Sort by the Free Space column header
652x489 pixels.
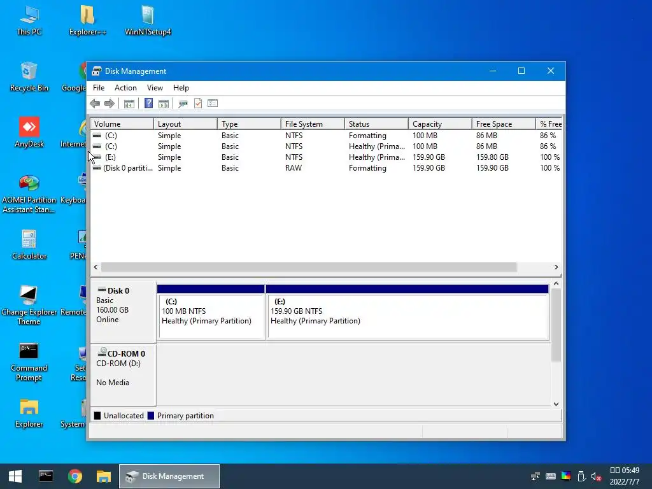pos(504,124)
